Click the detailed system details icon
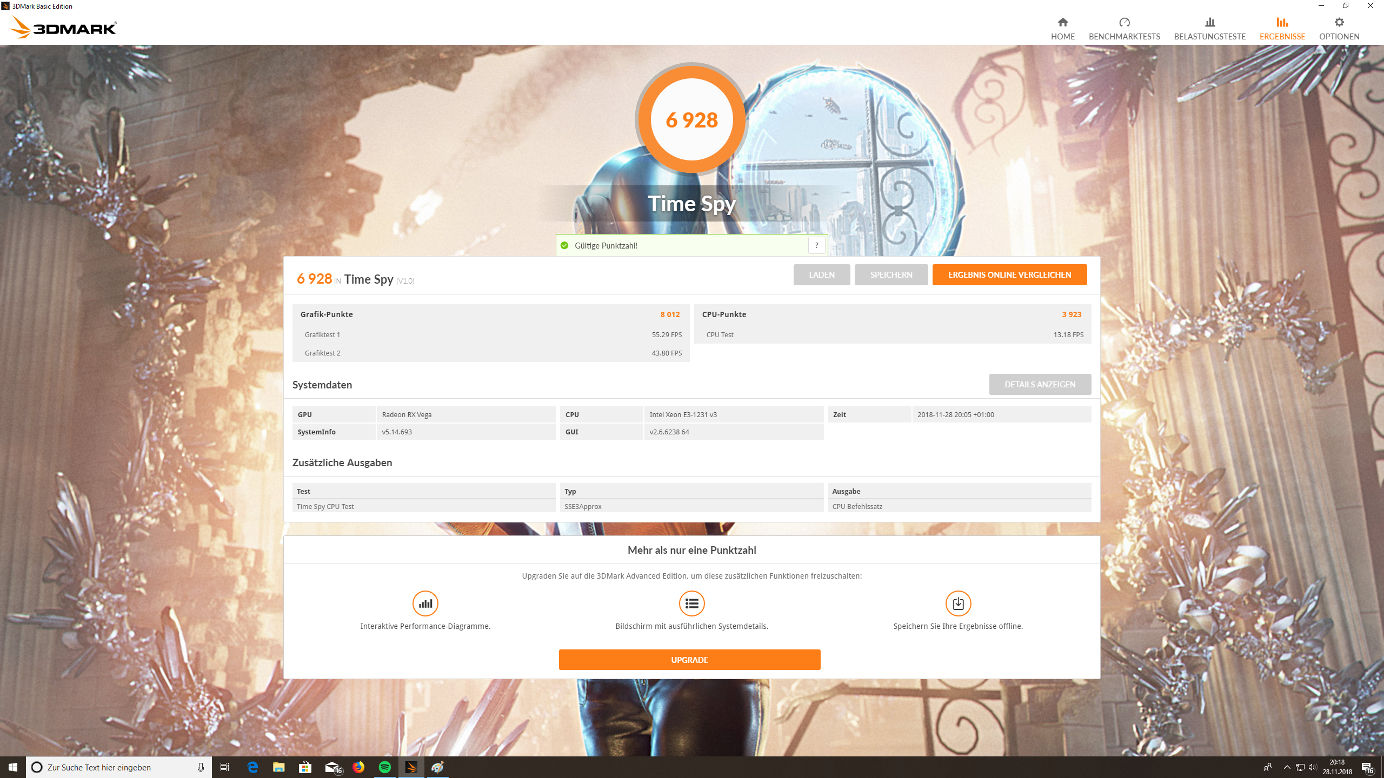The width and height of the screenshot is (1384, 778). tap(691, 603)
